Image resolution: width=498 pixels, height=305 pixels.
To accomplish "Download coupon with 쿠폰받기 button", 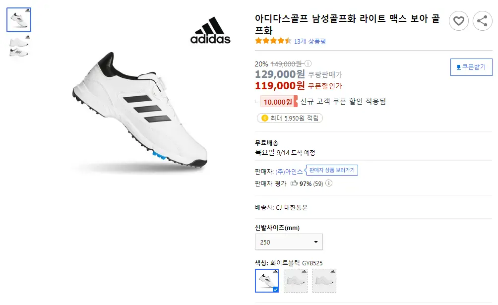I will (x=471, y=67).
